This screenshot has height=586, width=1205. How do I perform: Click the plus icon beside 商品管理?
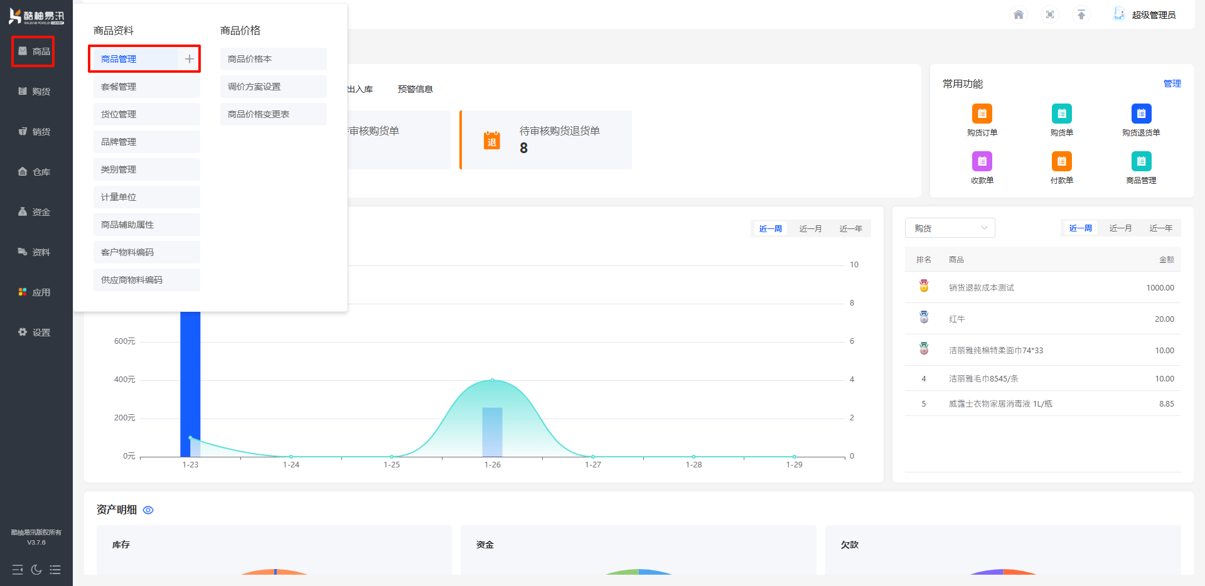pos(189,59)
